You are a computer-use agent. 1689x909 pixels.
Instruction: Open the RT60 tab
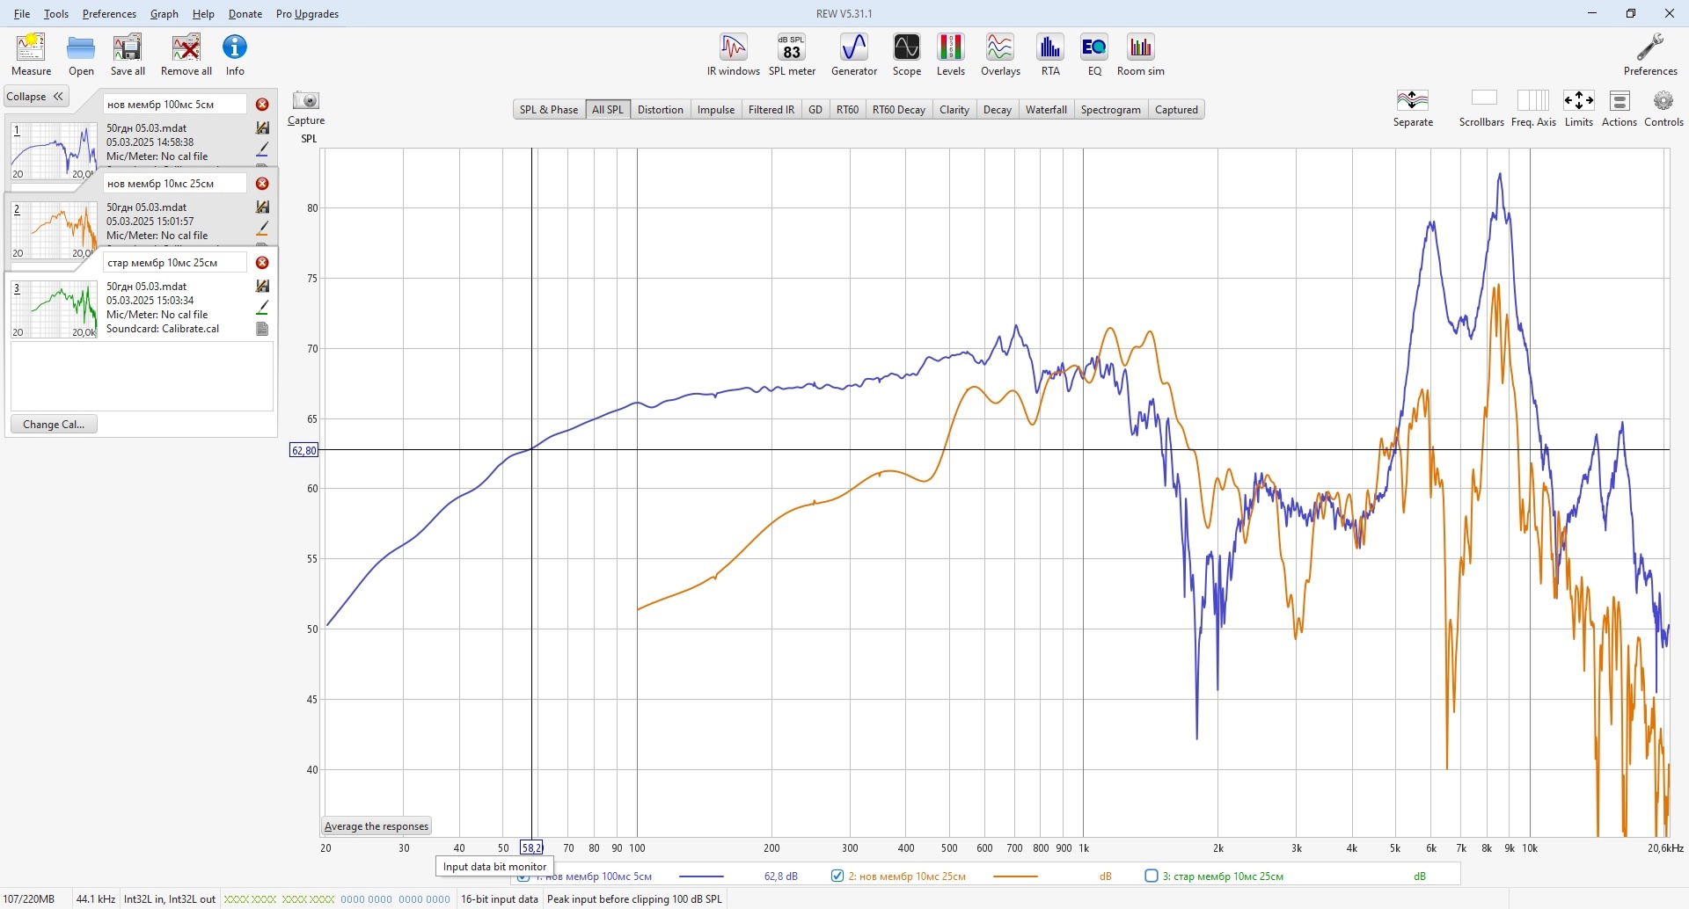pyautogui.click(x=848, y=110)
